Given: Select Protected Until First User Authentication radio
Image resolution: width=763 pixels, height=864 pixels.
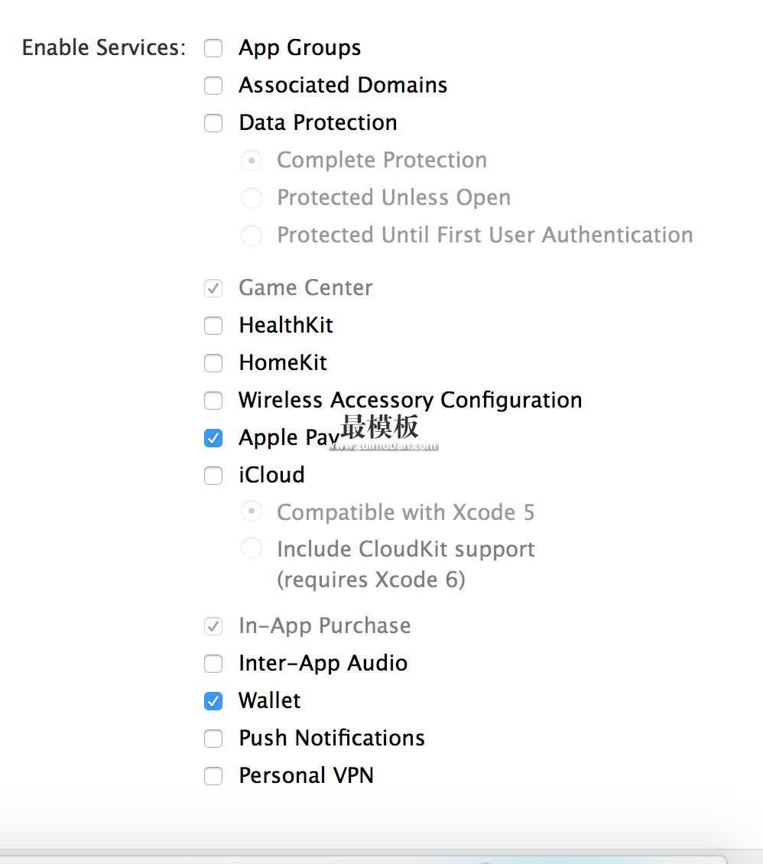Looking at the screenshot, I should click(252, 235).
